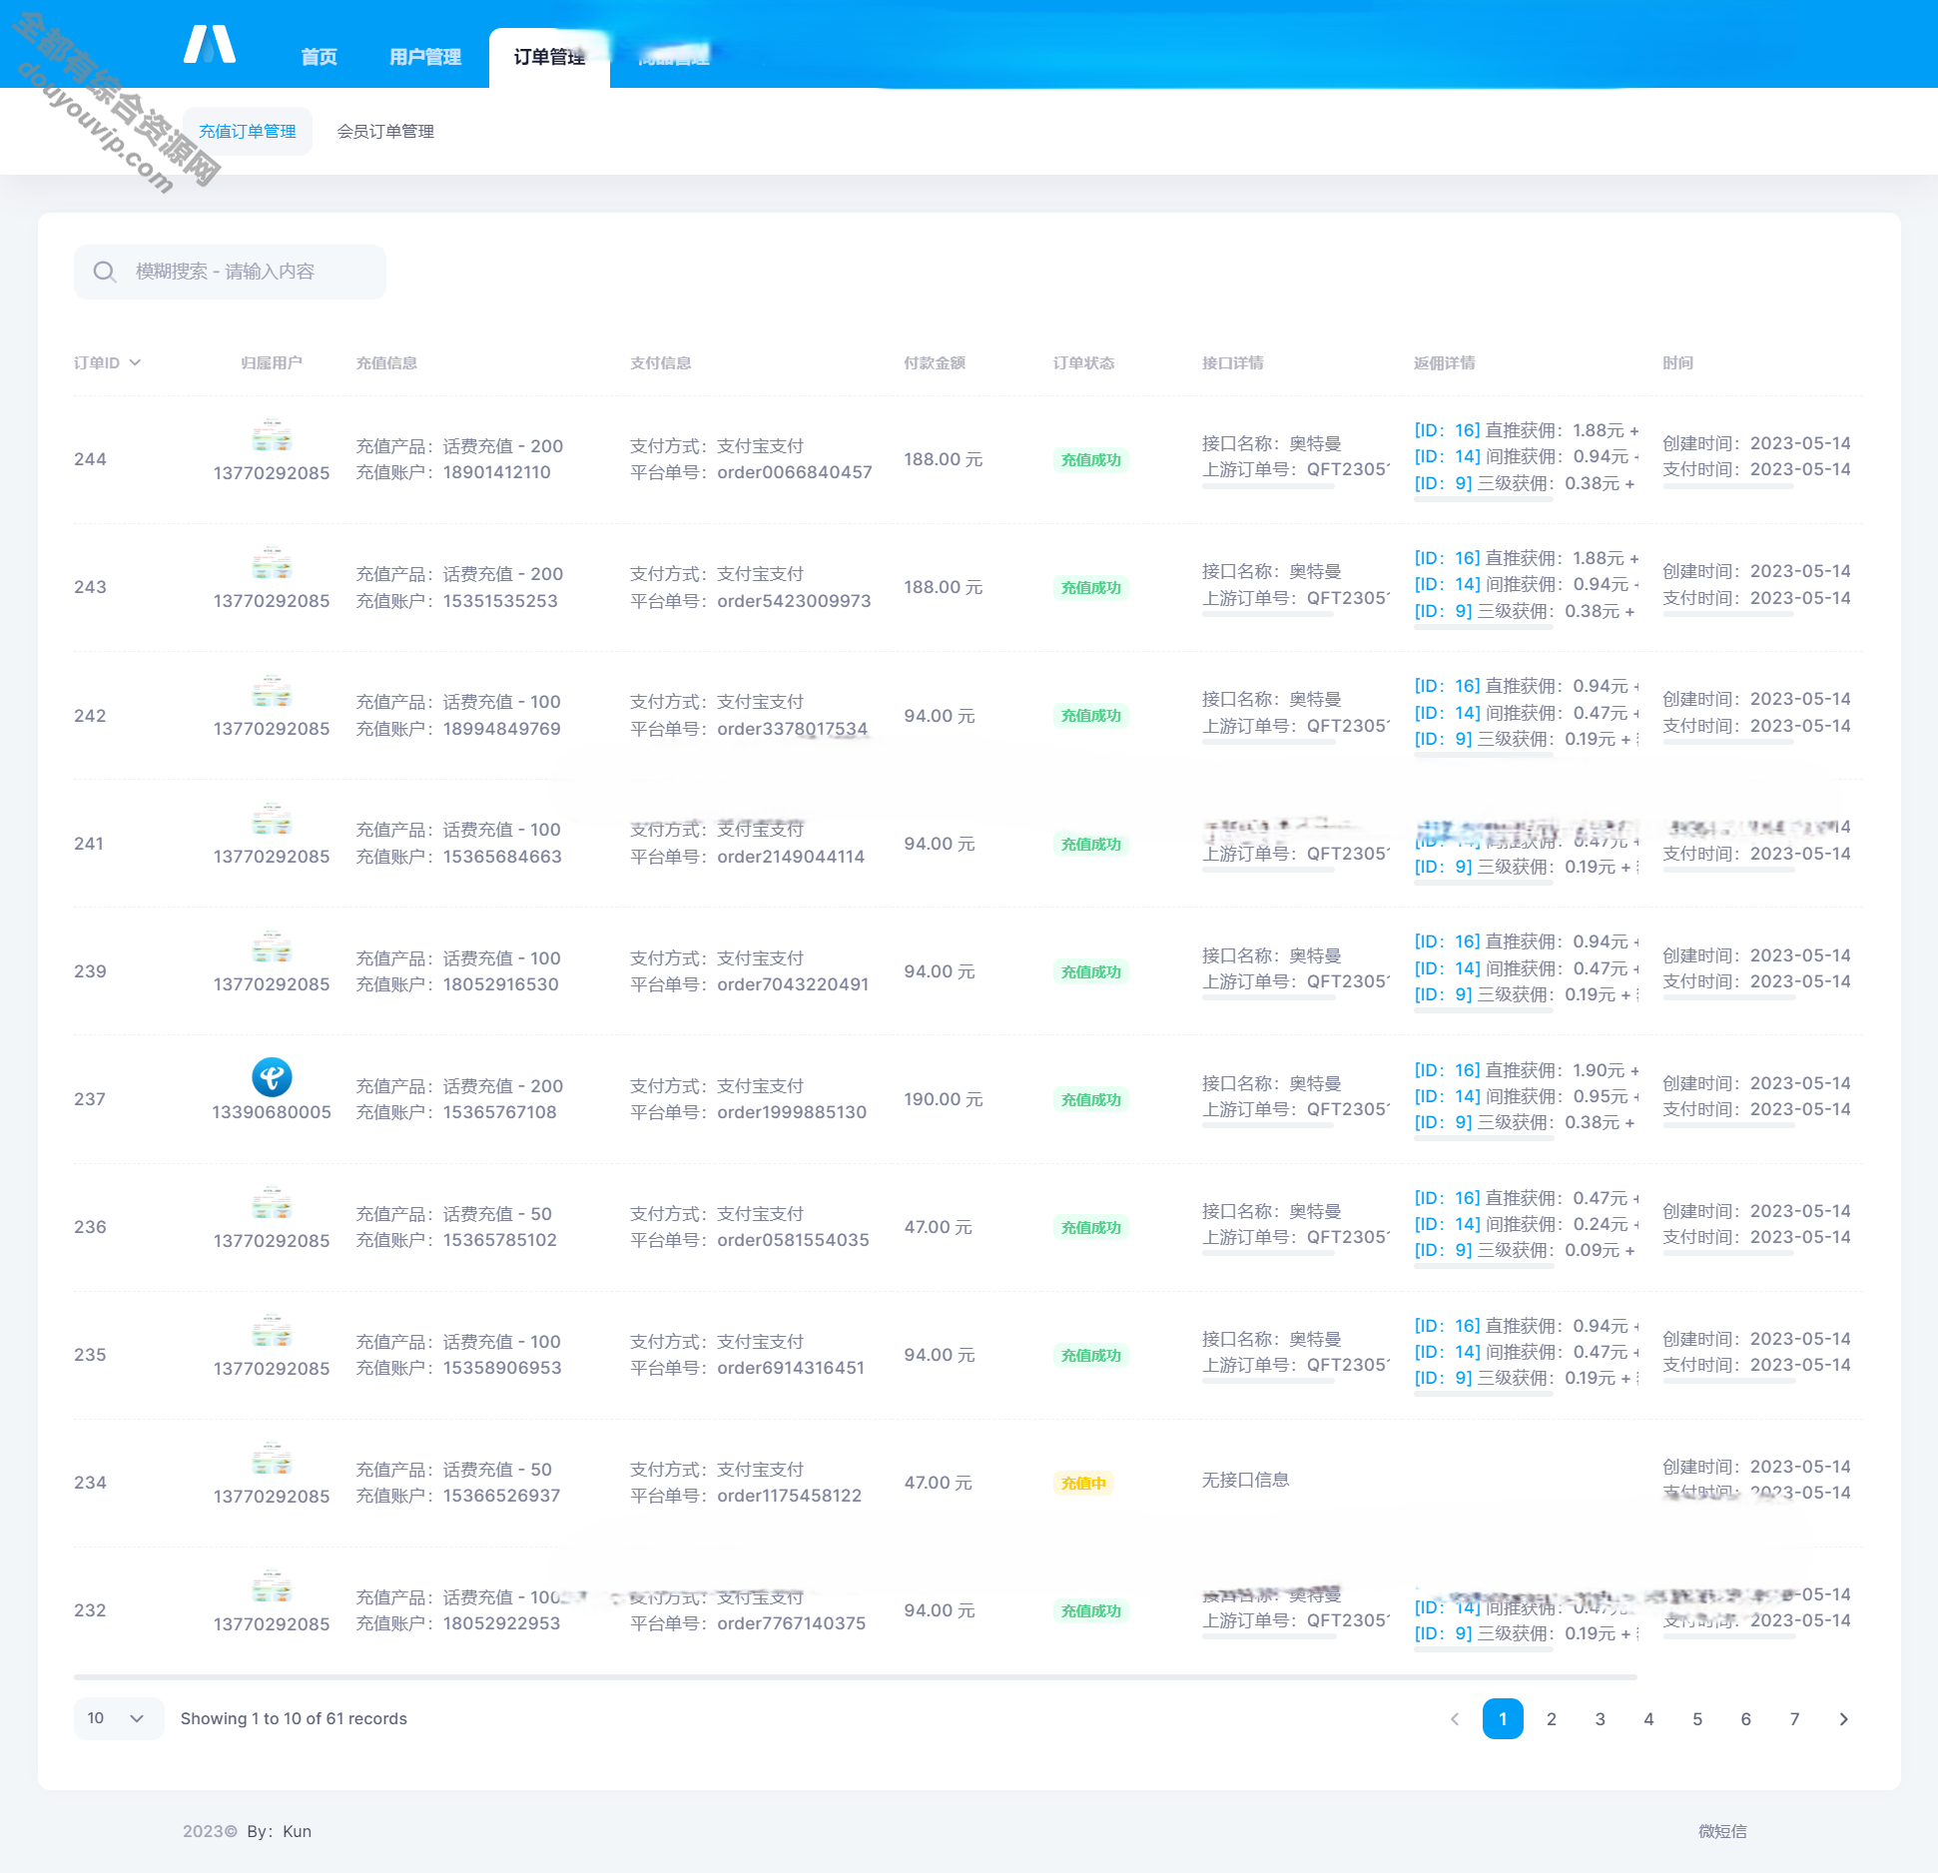The image size is (1938, 1873).
Task: Click payment amount 47.00 元 in order 236
Action: point(938,1227)
